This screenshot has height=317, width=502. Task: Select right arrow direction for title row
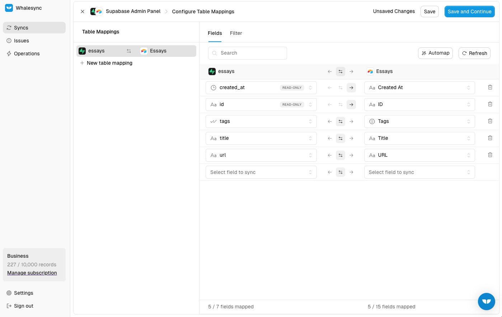351,138
